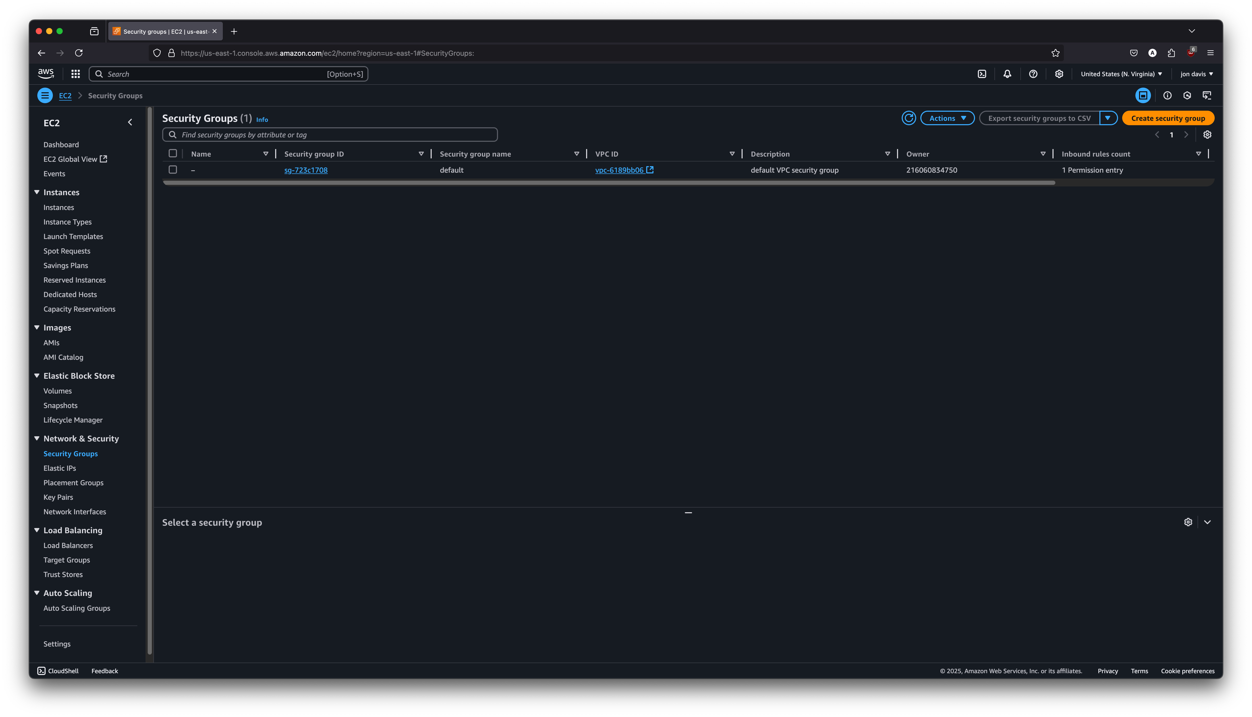
Task: Collapse the EC2 sidebar with left chevron
Action: (130, 122)
